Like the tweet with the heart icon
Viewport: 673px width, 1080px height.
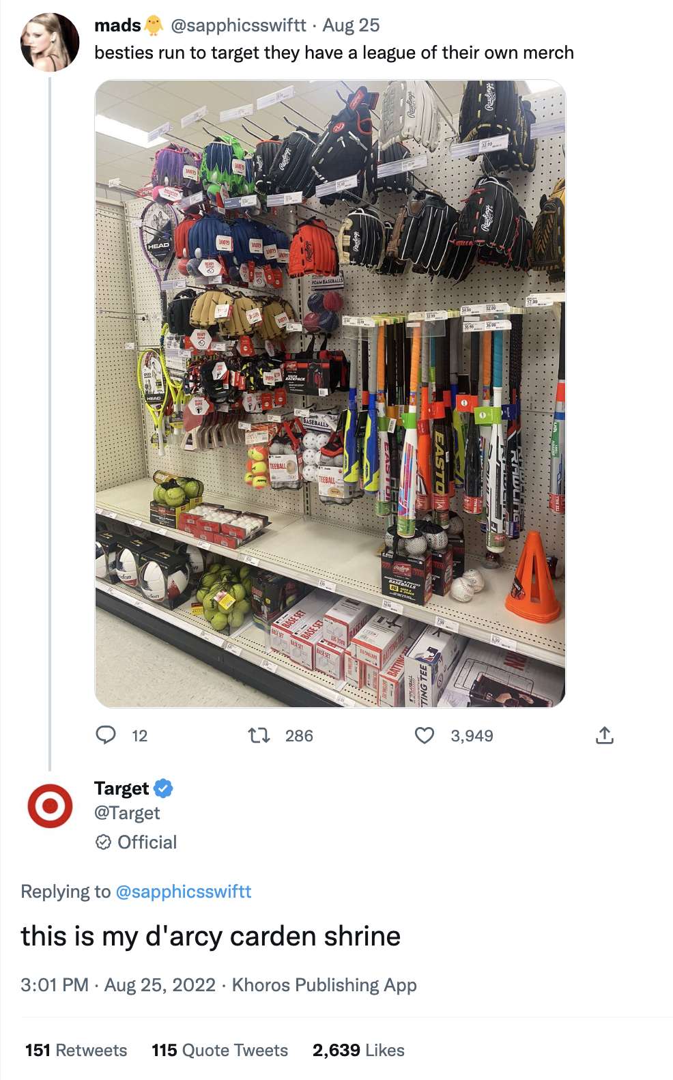click(425, 735)
